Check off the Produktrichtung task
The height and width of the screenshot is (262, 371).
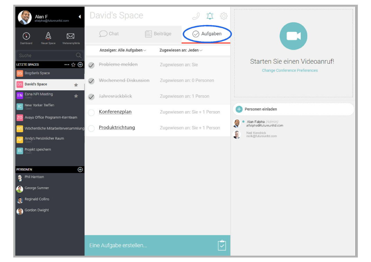tap(91, 128)
